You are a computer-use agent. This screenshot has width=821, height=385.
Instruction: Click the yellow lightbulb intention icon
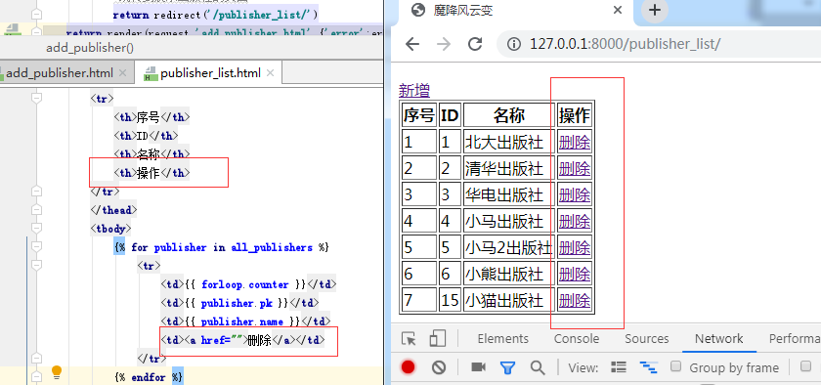coord(57,372)
